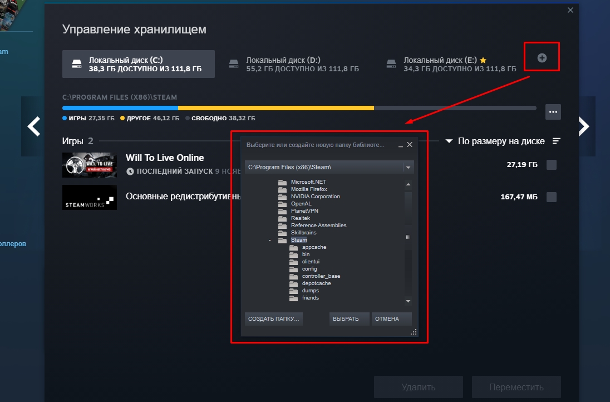Click the grey free-space segment of storage bar
The height and width of the screenshot is (402, 610).
[455, 108]
